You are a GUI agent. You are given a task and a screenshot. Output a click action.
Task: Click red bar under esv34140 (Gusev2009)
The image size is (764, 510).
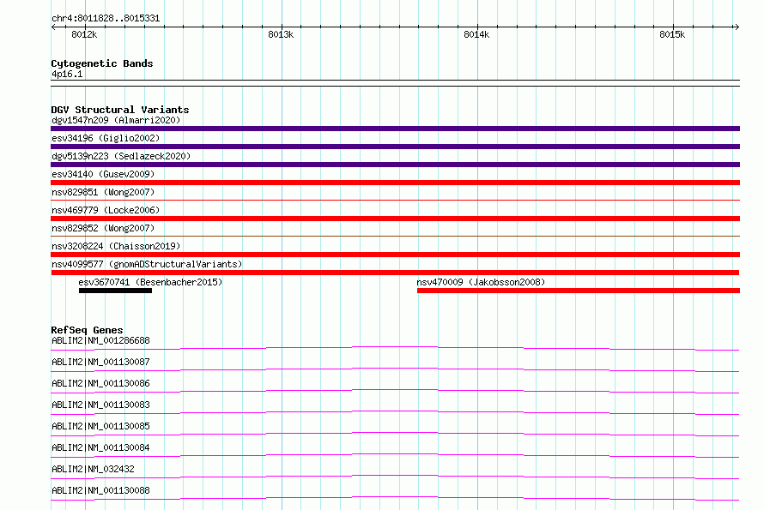395,183
